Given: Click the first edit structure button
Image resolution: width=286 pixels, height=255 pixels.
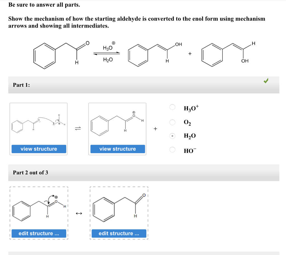Looking at the screenshot, I should 39,233.
